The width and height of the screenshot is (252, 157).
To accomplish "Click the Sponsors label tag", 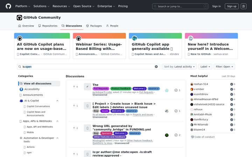I will [x=106, y=133].
